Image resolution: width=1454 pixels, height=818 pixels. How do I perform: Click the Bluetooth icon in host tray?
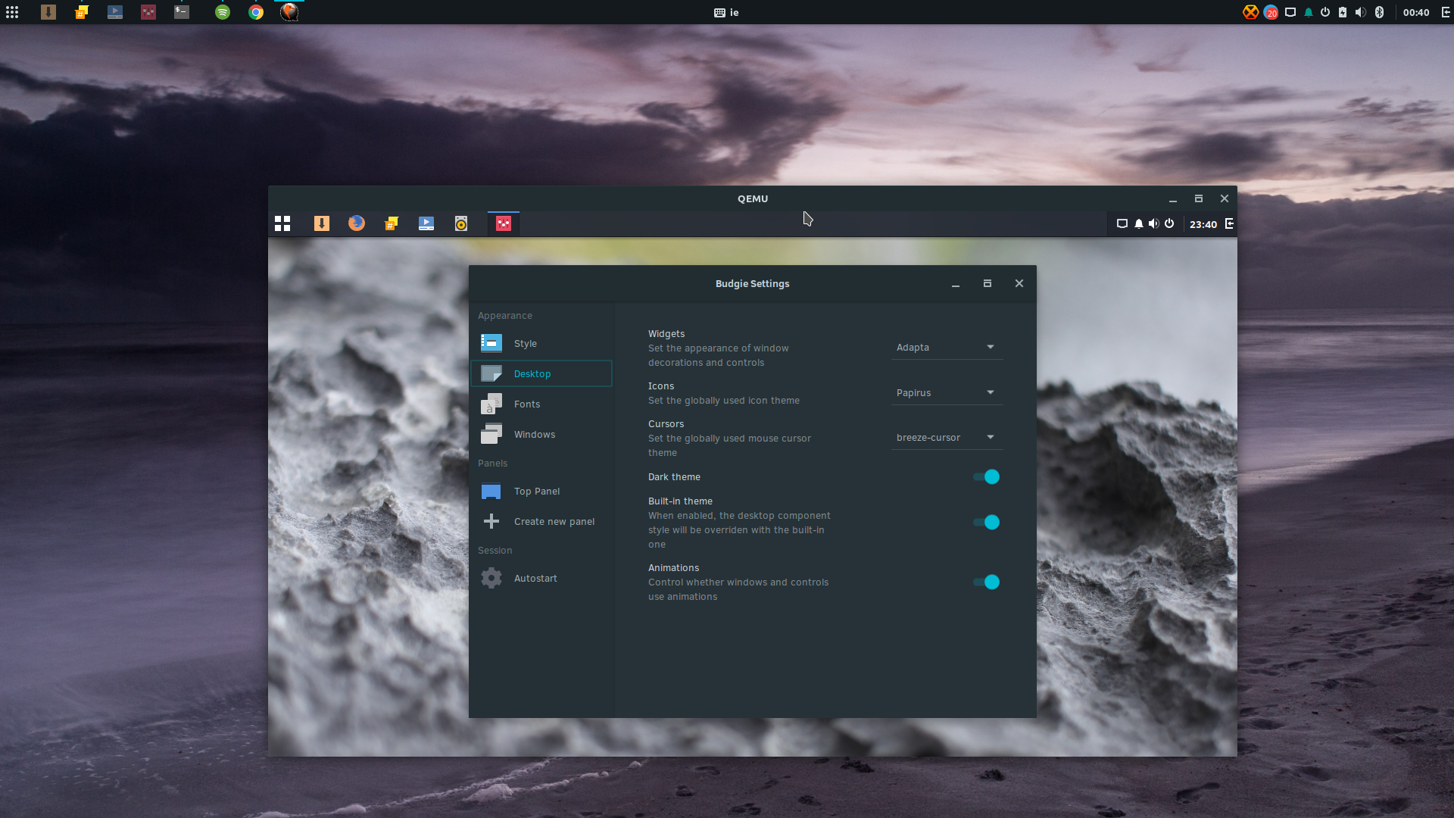(1379, 12)
